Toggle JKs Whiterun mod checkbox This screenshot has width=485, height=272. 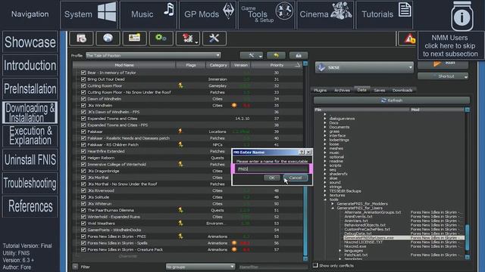[x=83, y=204]
